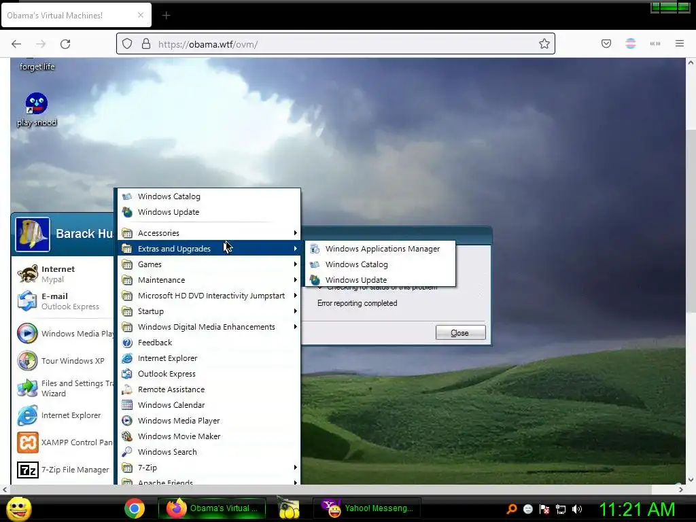
Task: Close the Obama's Virtual Machines browser tab
Action: 140,15
